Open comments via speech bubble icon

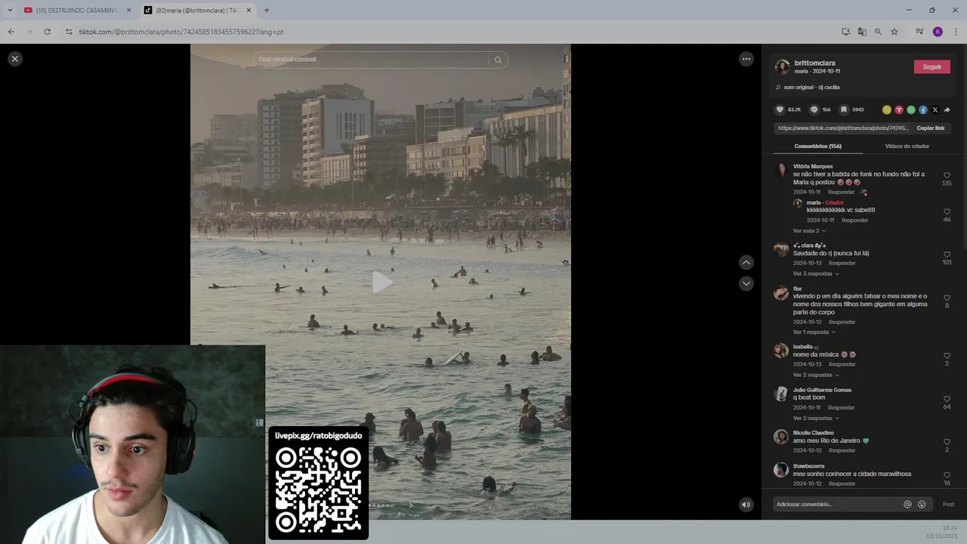coord(814,110)
